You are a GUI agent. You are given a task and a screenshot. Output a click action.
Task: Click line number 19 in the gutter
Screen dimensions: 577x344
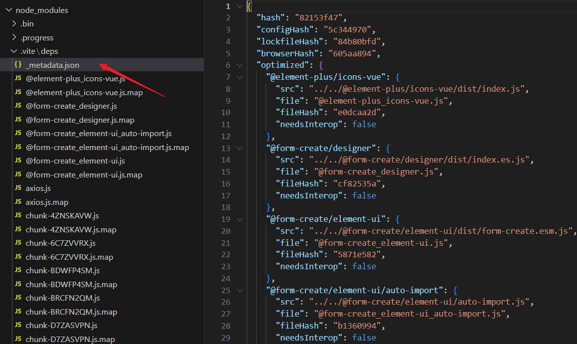pyautogui.click(x=225, y=219)
